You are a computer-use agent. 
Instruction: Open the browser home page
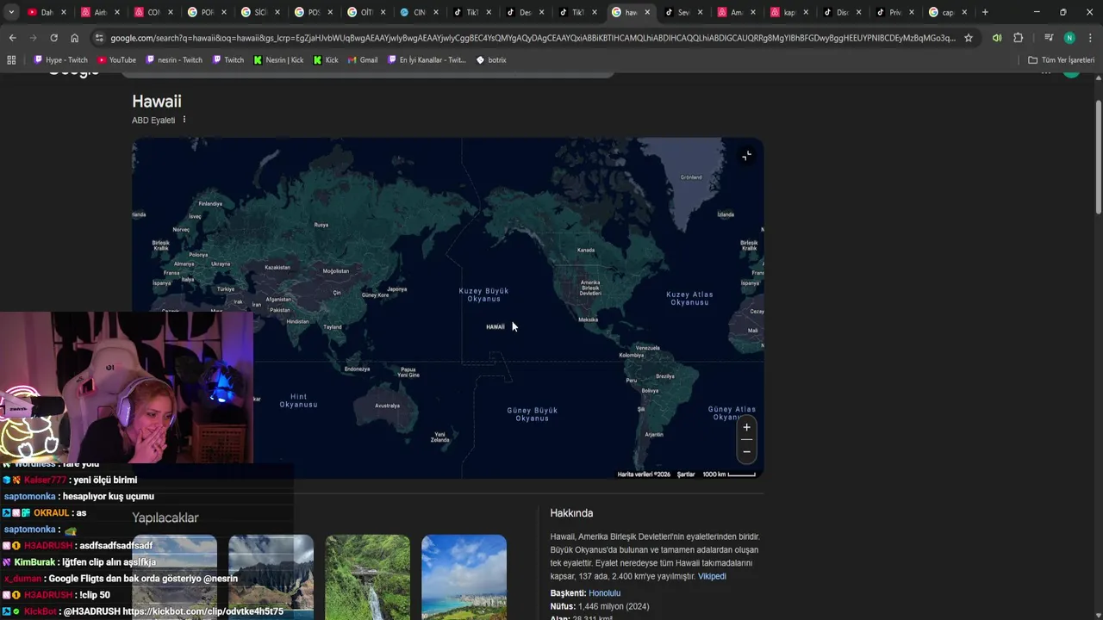74,38
